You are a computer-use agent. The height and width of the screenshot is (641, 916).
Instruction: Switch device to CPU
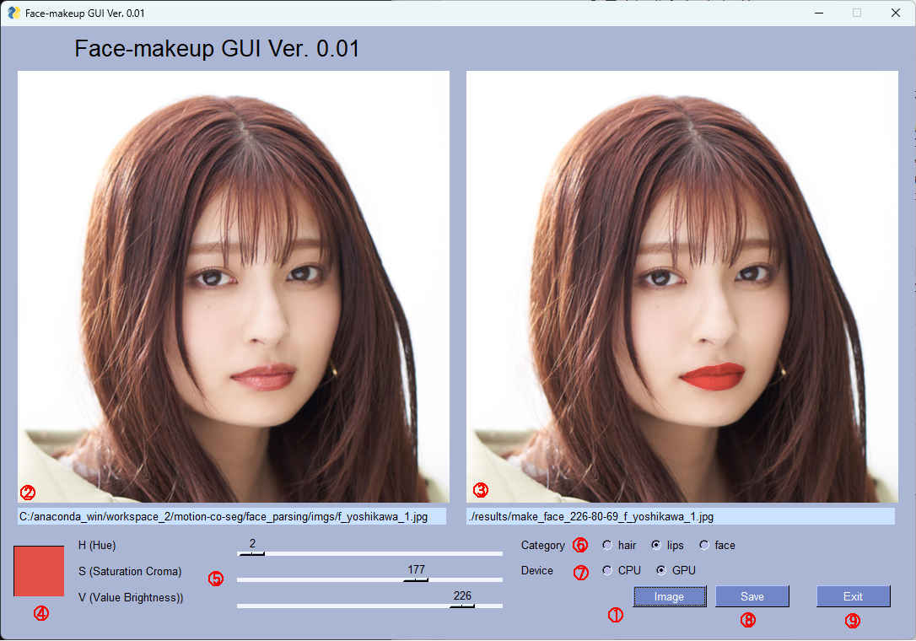(607, 571)
